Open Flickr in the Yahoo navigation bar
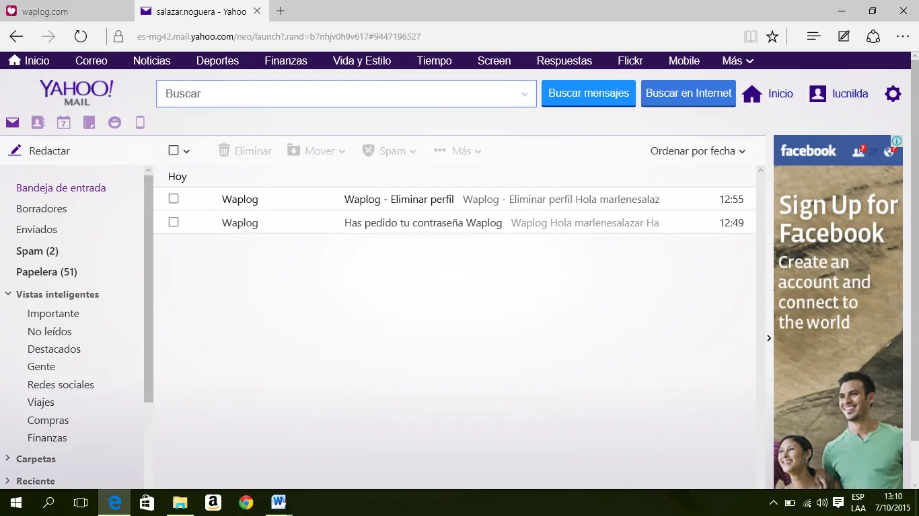The image size is (919, 516). 630,60
